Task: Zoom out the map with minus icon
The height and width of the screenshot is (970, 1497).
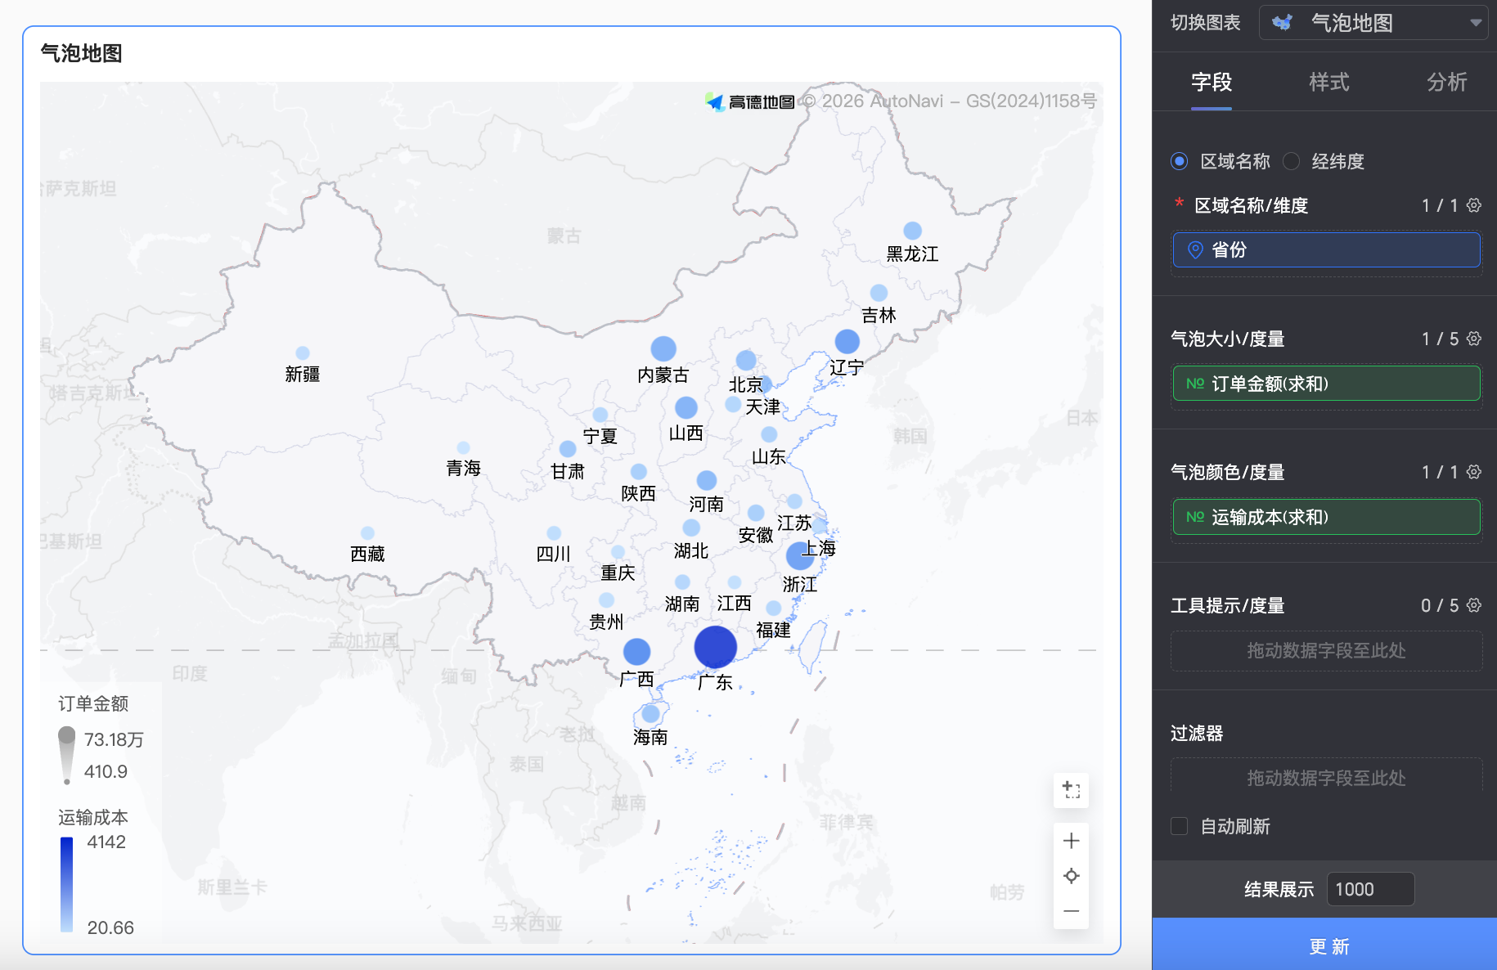Action: coord(1071,911)
